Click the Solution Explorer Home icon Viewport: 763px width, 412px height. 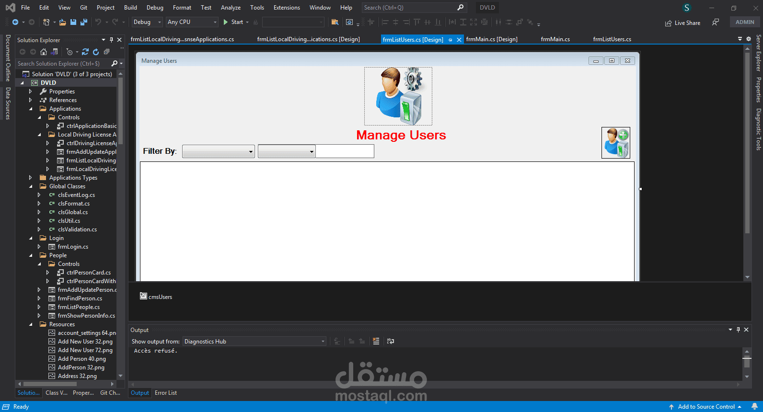(x=44, y=52)
